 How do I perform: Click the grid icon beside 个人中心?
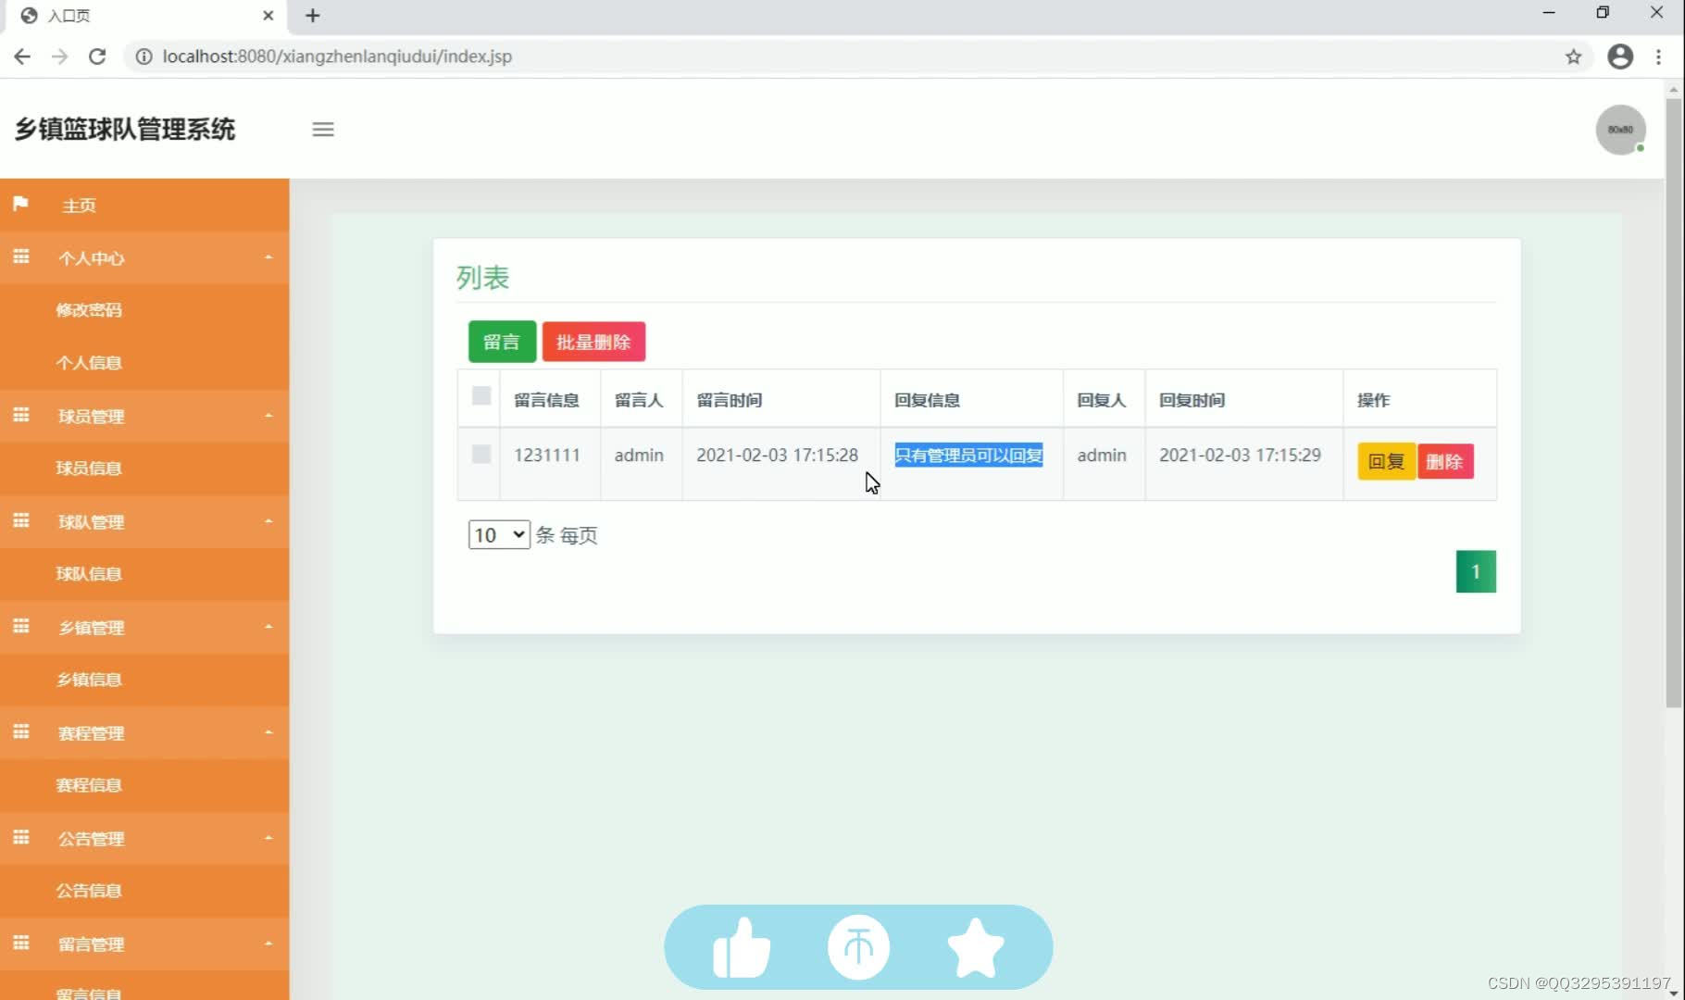(20, 256)
